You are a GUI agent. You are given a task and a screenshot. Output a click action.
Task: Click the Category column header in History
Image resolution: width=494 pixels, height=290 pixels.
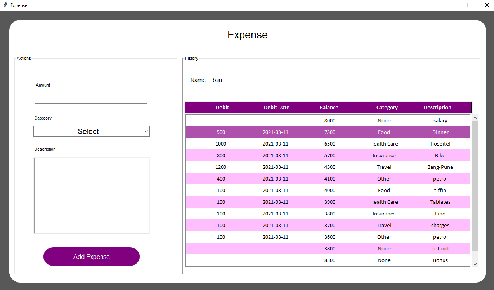(387, 108)
